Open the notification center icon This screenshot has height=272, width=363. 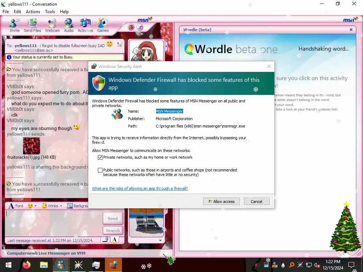(x=351, y=265)
